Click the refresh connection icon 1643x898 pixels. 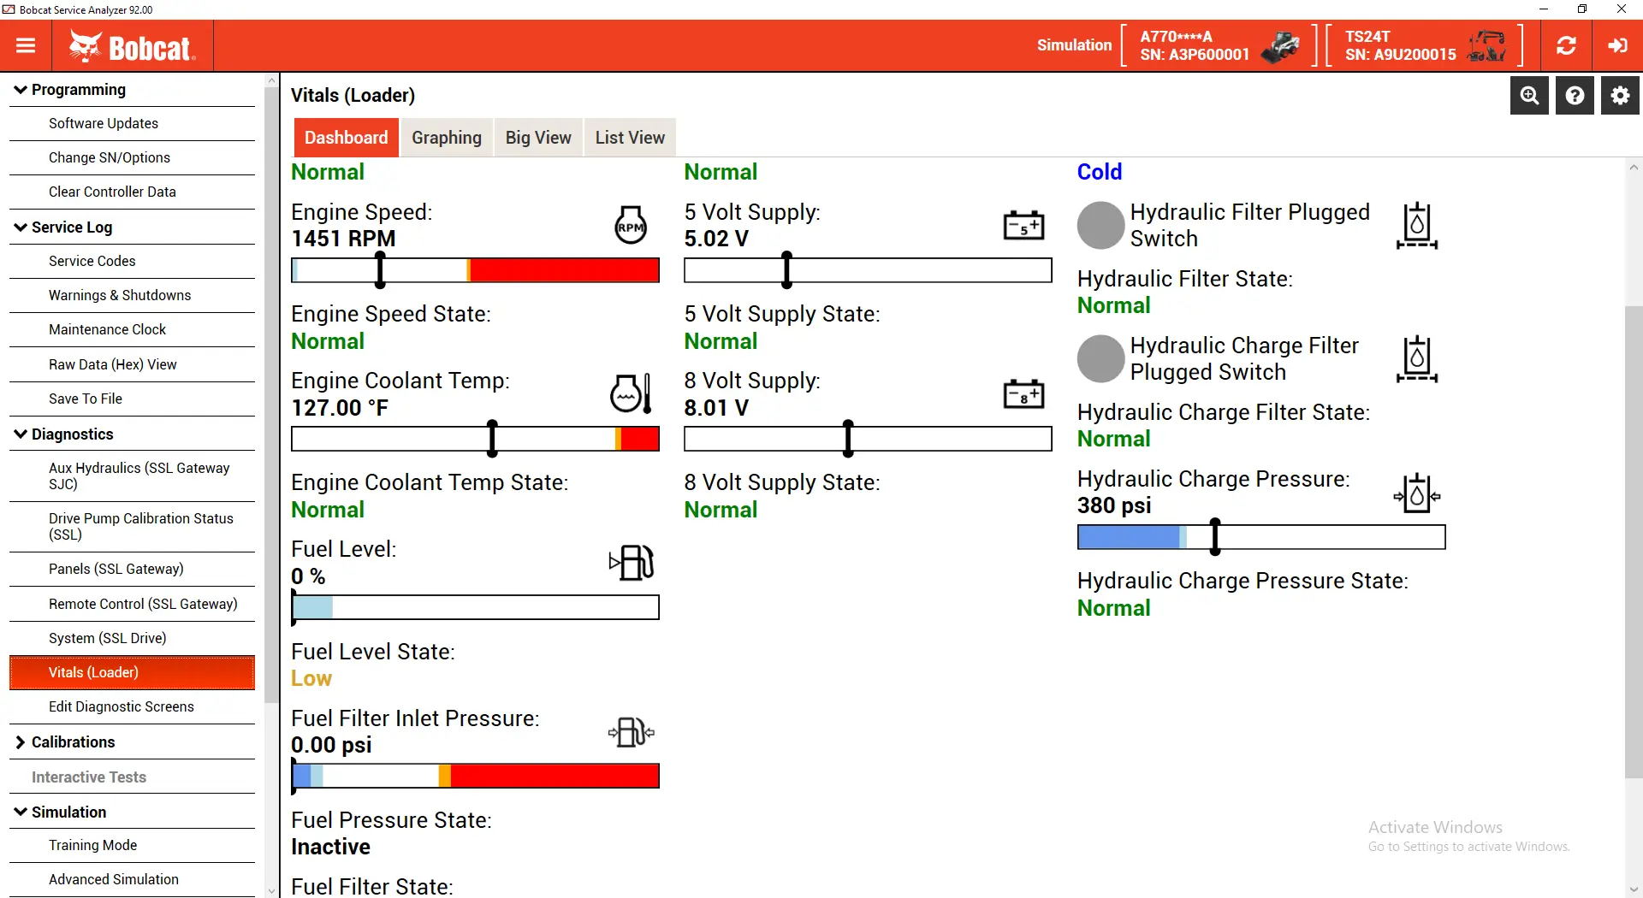(1566, 46)
